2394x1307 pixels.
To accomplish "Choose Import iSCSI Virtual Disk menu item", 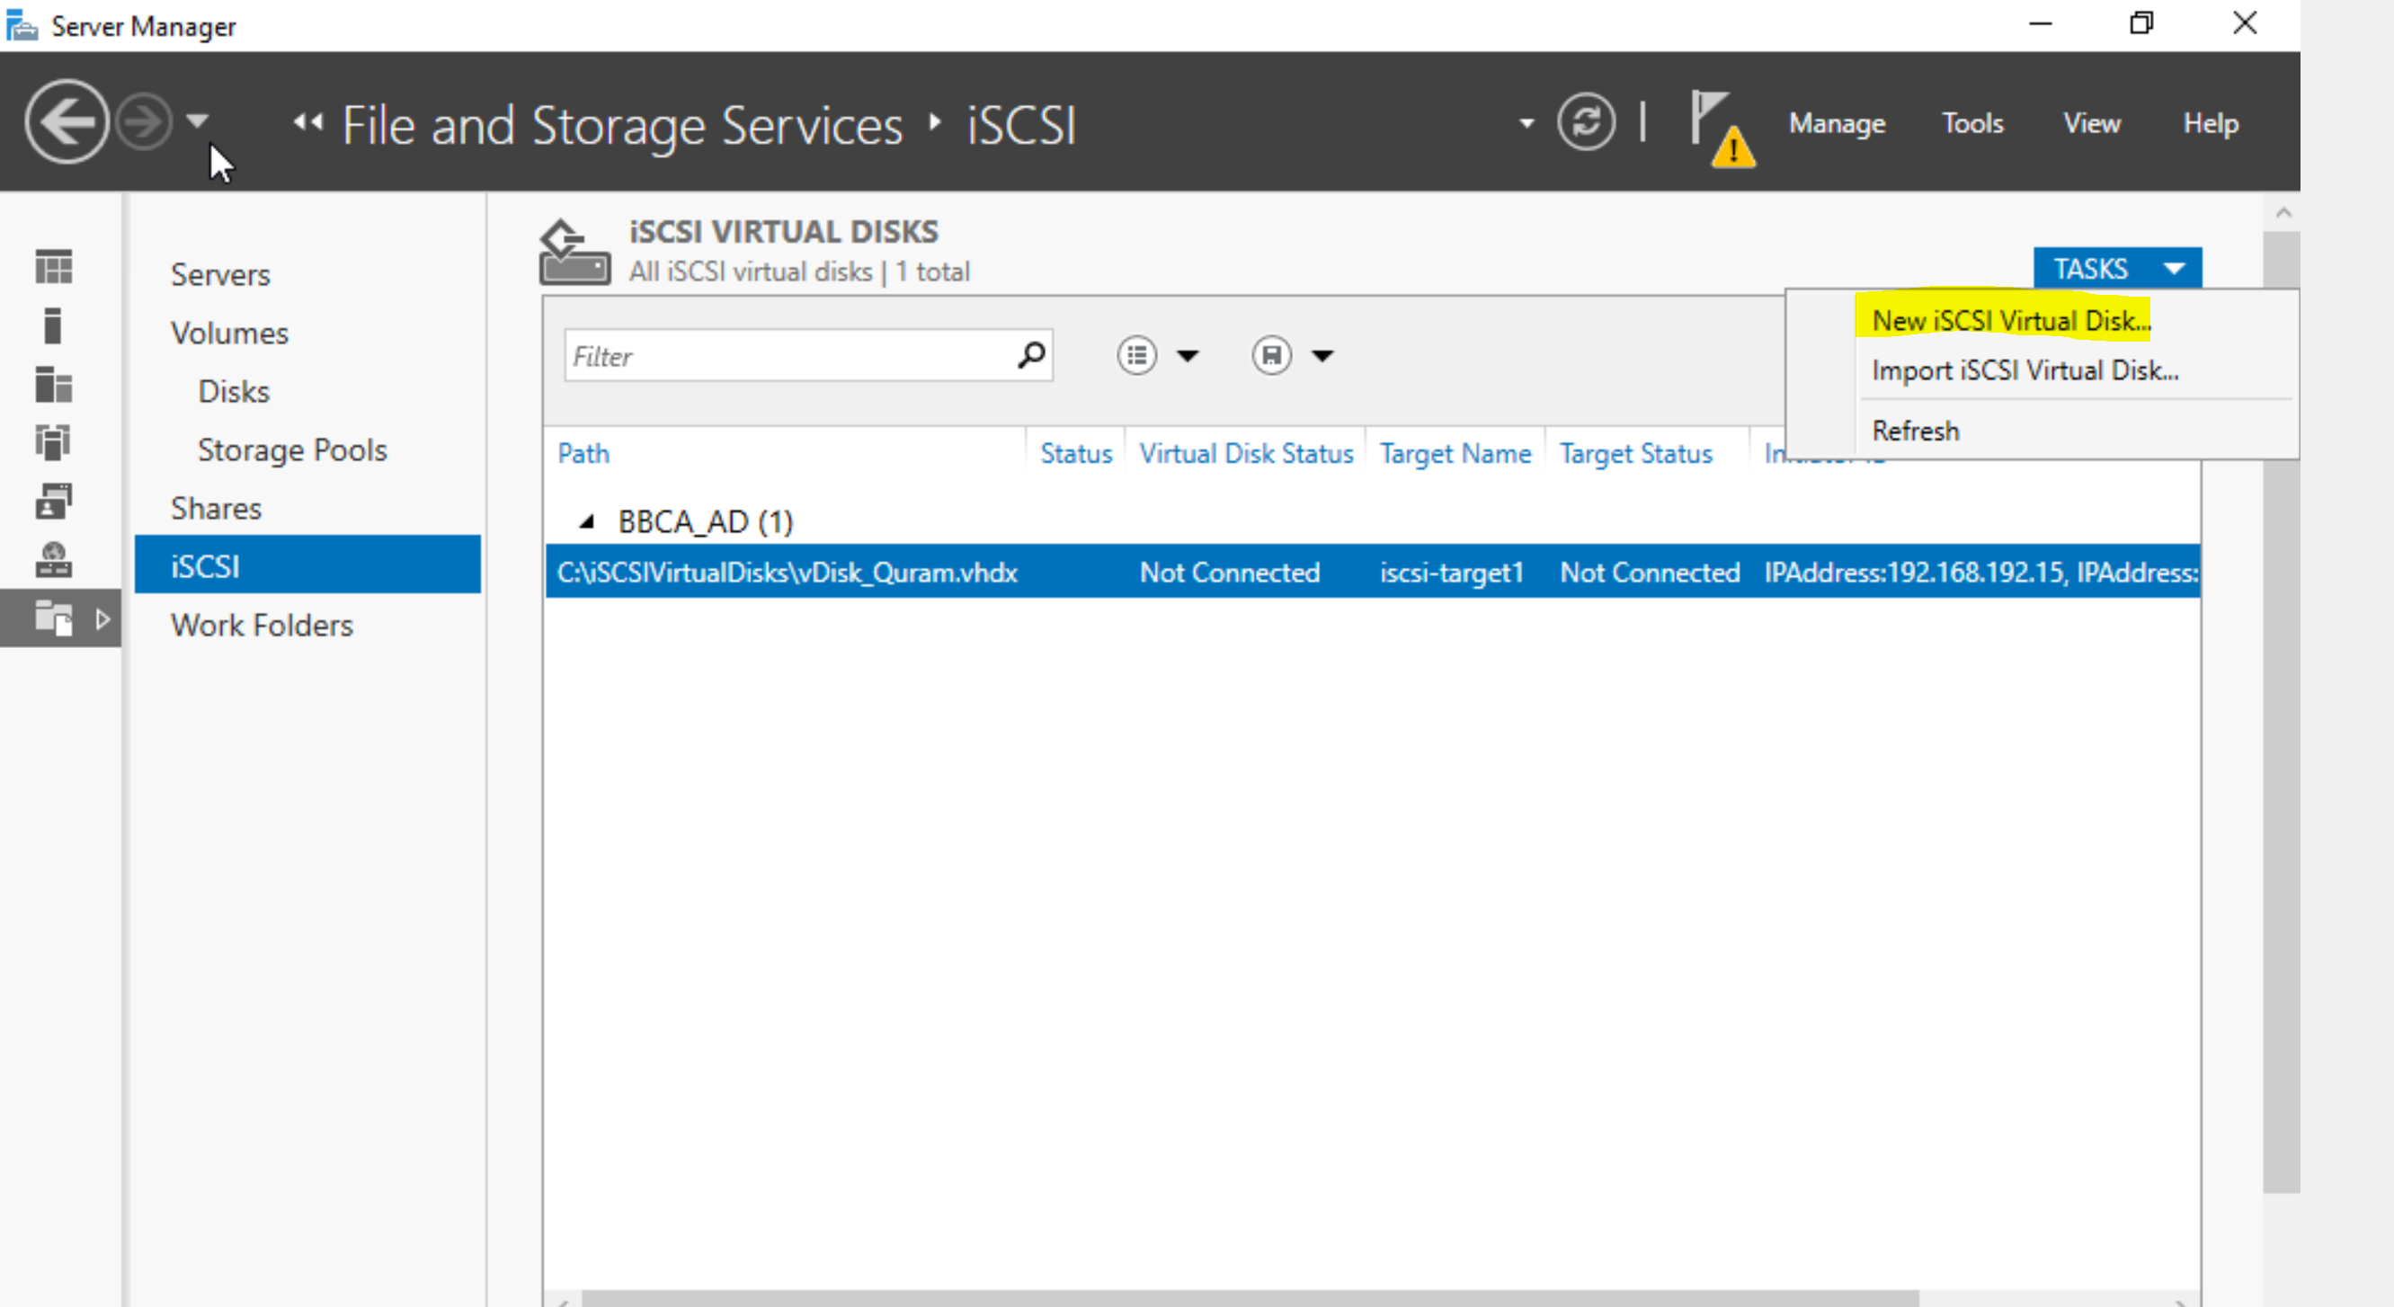I will (x=2025, y=371).
